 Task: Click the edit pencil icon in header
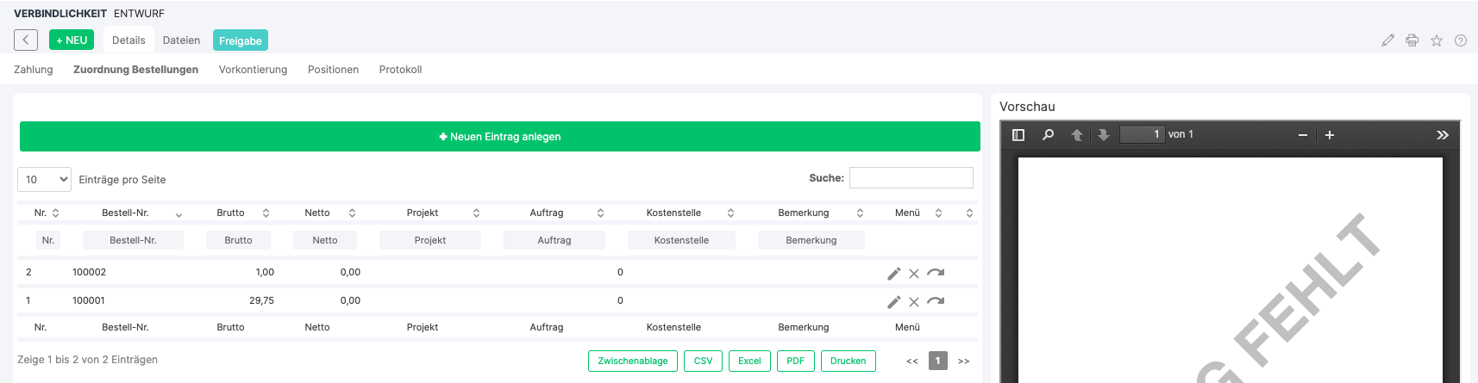click(1387, 40)
